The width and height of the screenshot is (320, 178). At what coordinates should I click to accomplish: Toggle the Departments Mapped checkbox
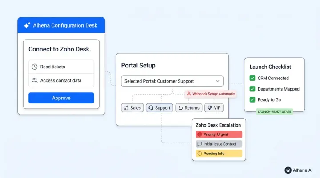(252, 89)
